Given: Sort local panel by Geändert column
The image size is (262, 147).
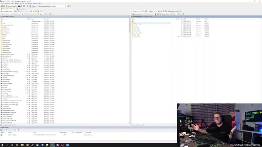Looking at the screenshot, I should tap(46, 19).
